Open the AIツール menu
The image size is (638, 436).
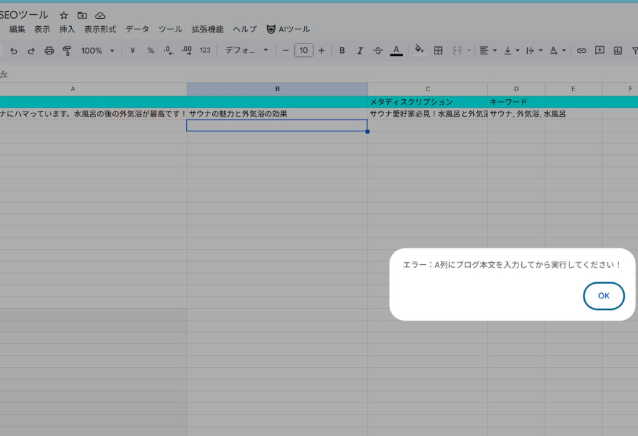(x=288, y=30)
